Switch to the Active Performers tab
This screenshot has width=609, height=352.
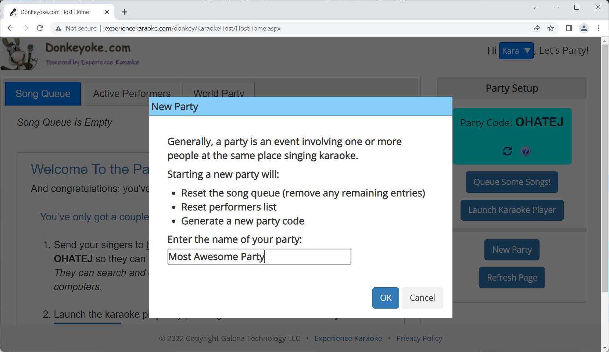tap(132, 94)
